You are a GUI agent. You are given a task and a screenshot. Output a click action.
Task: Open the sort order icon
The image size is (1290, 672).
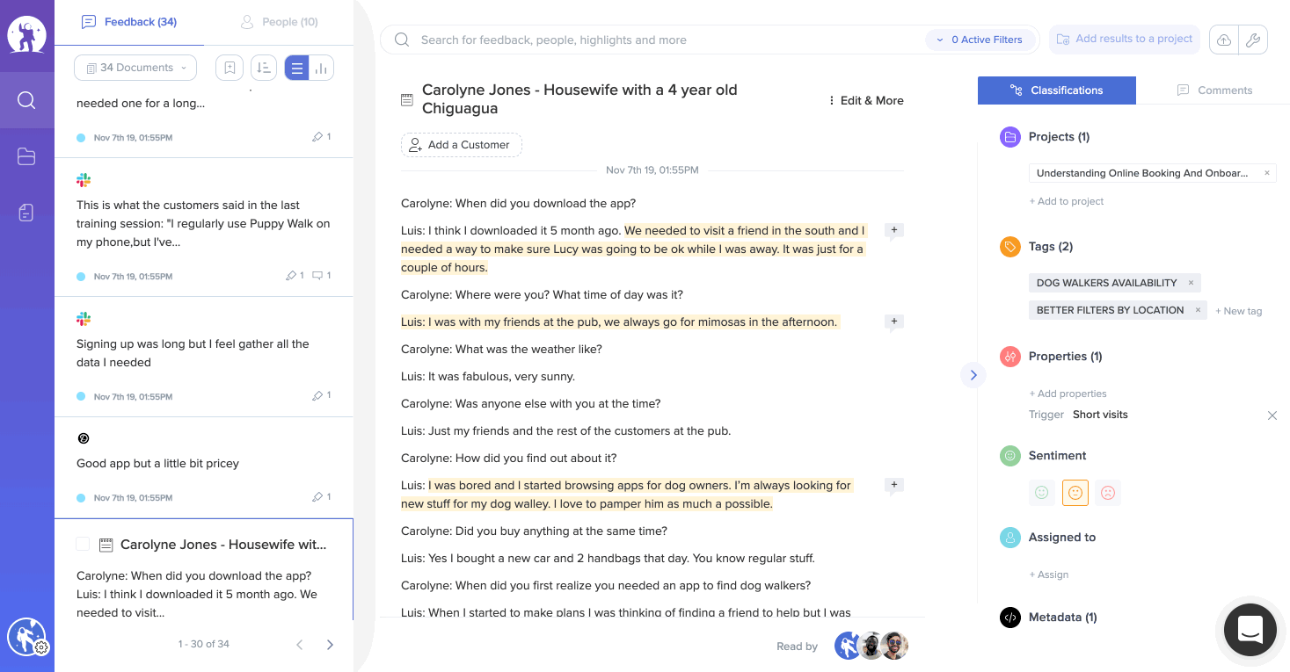coord(263,68)
